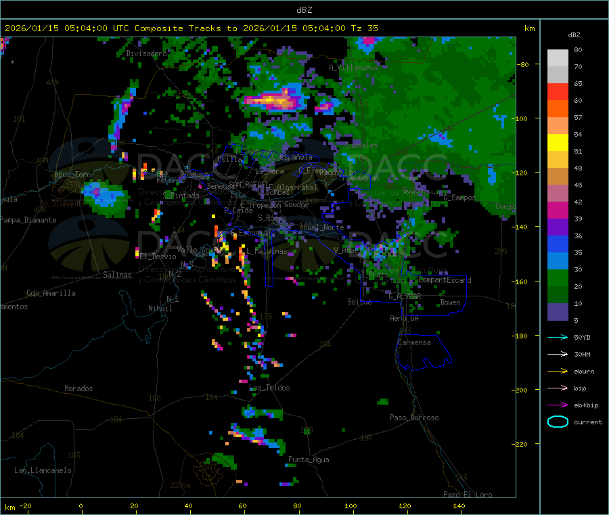The image size is (609, 515).
Task: Click the 'Aero_GH' map label
Action: (404, 318)
